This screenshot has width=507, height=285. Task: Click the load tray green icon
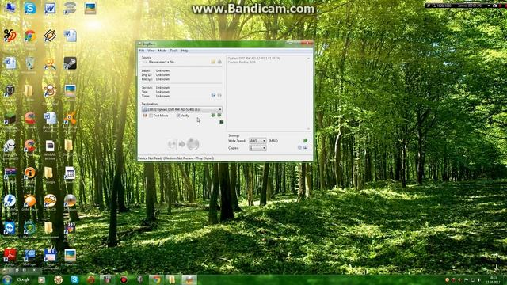point(219,116)
